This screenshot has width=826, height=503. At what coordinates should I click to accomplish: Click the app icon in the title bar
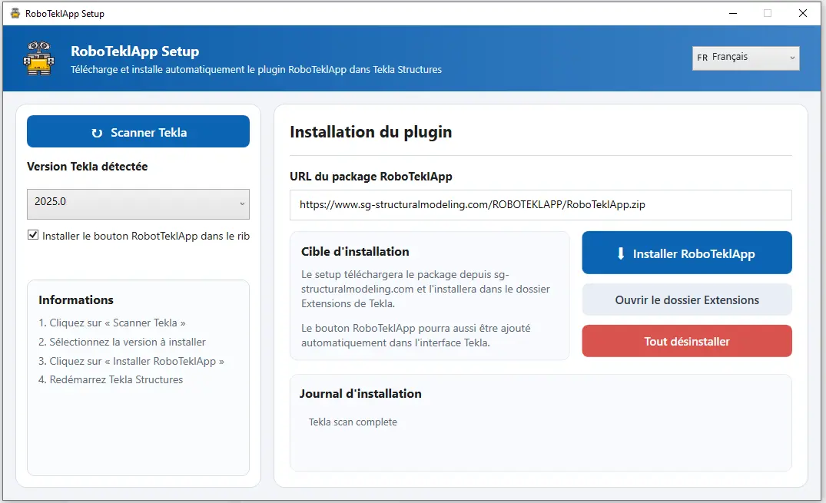pos(15,13)
